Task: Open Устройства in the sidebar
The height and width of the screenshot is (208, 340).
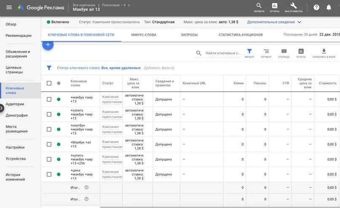Action: [x=16, y=158]
